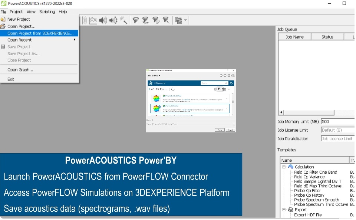
Task: Open the File menu
Action: 3,12
